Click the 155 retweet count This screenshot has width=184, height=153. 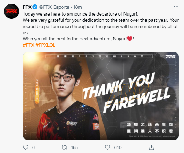[74, 147]
